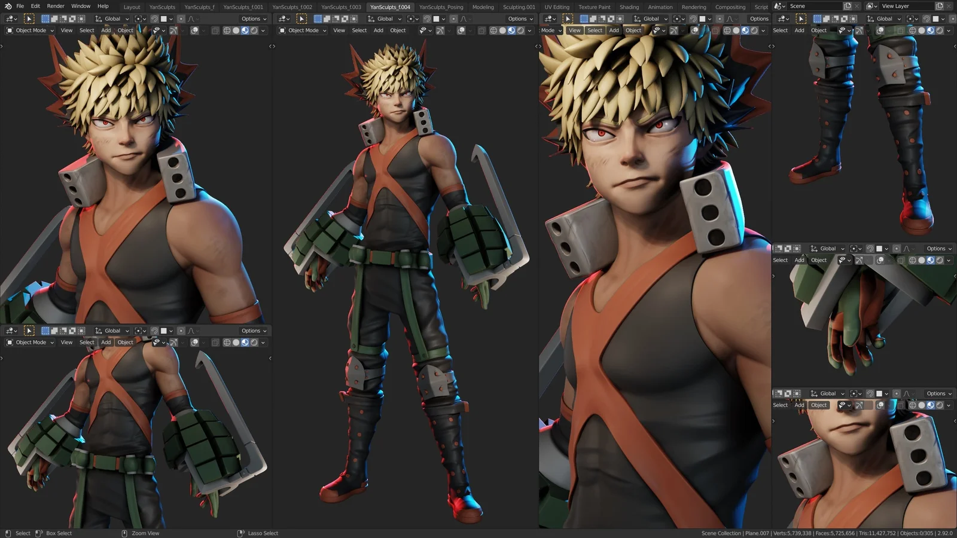Open the Render menu
Image resolution: width=957 pixels, height=538 pixels.
pos(55,6)
